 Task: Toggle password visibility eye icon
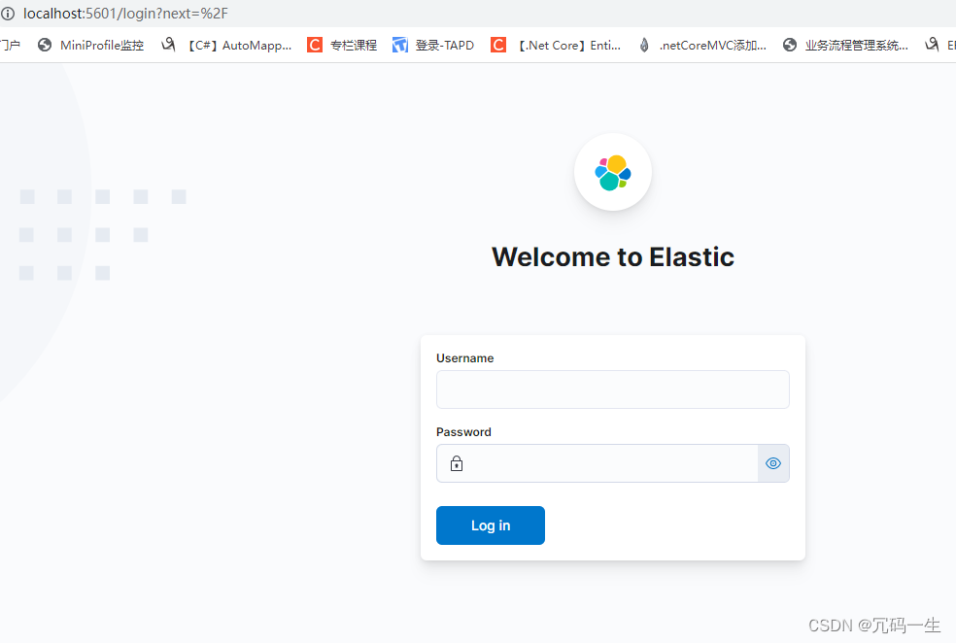pyautogui.click(x=773, y=463)
